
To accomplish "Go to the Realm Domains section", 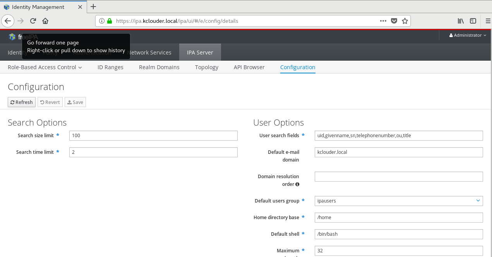I will [x=159, y=67].
